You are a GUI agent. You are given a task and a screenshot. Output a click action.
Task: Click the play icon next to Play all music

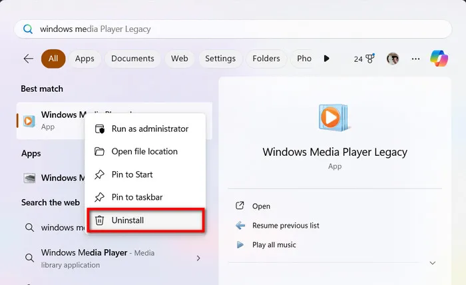(x=240, y=245)
